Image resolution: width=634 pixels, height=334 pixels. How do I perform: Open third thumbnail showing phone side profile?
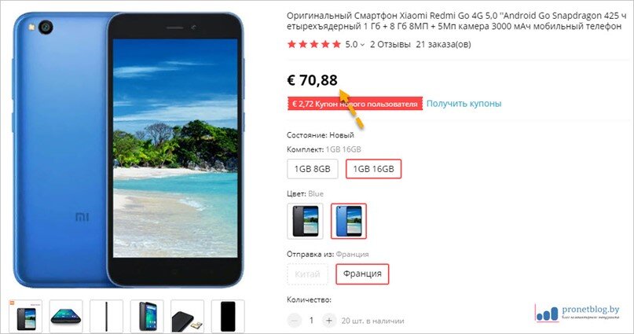coord(106,316)
